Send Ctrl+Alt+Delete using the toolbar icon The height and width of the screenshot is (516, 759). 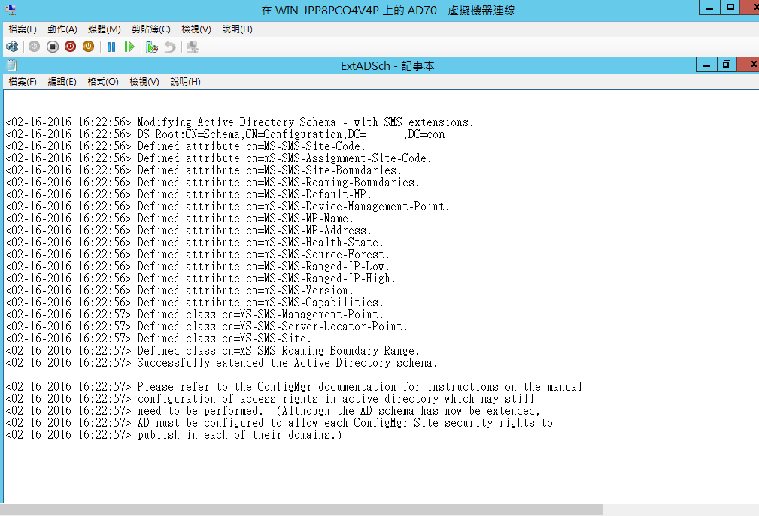point(12,47)
